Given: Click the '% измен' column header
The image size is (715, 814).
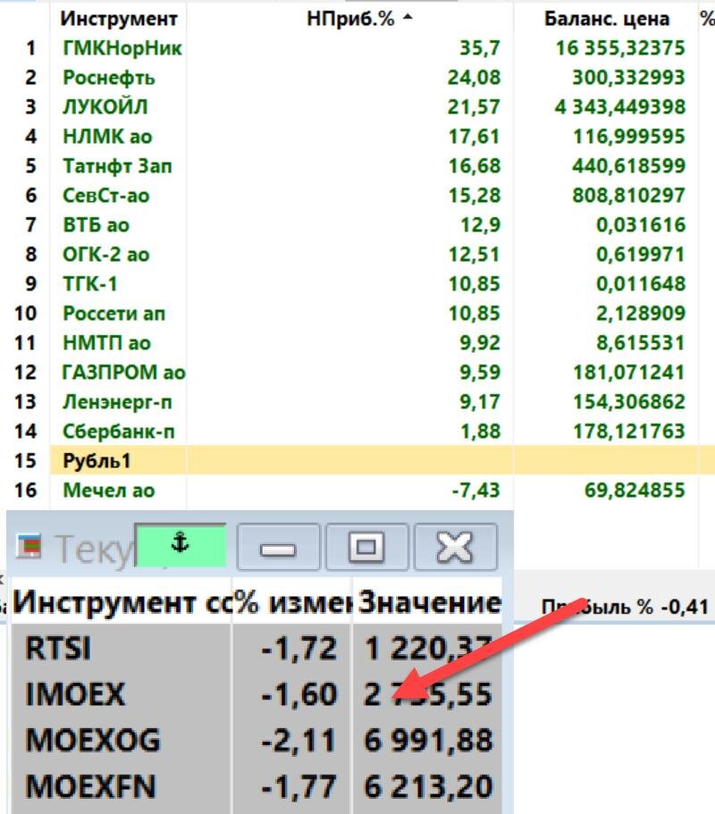Looking at the screenshot, I should coord(292,603).
